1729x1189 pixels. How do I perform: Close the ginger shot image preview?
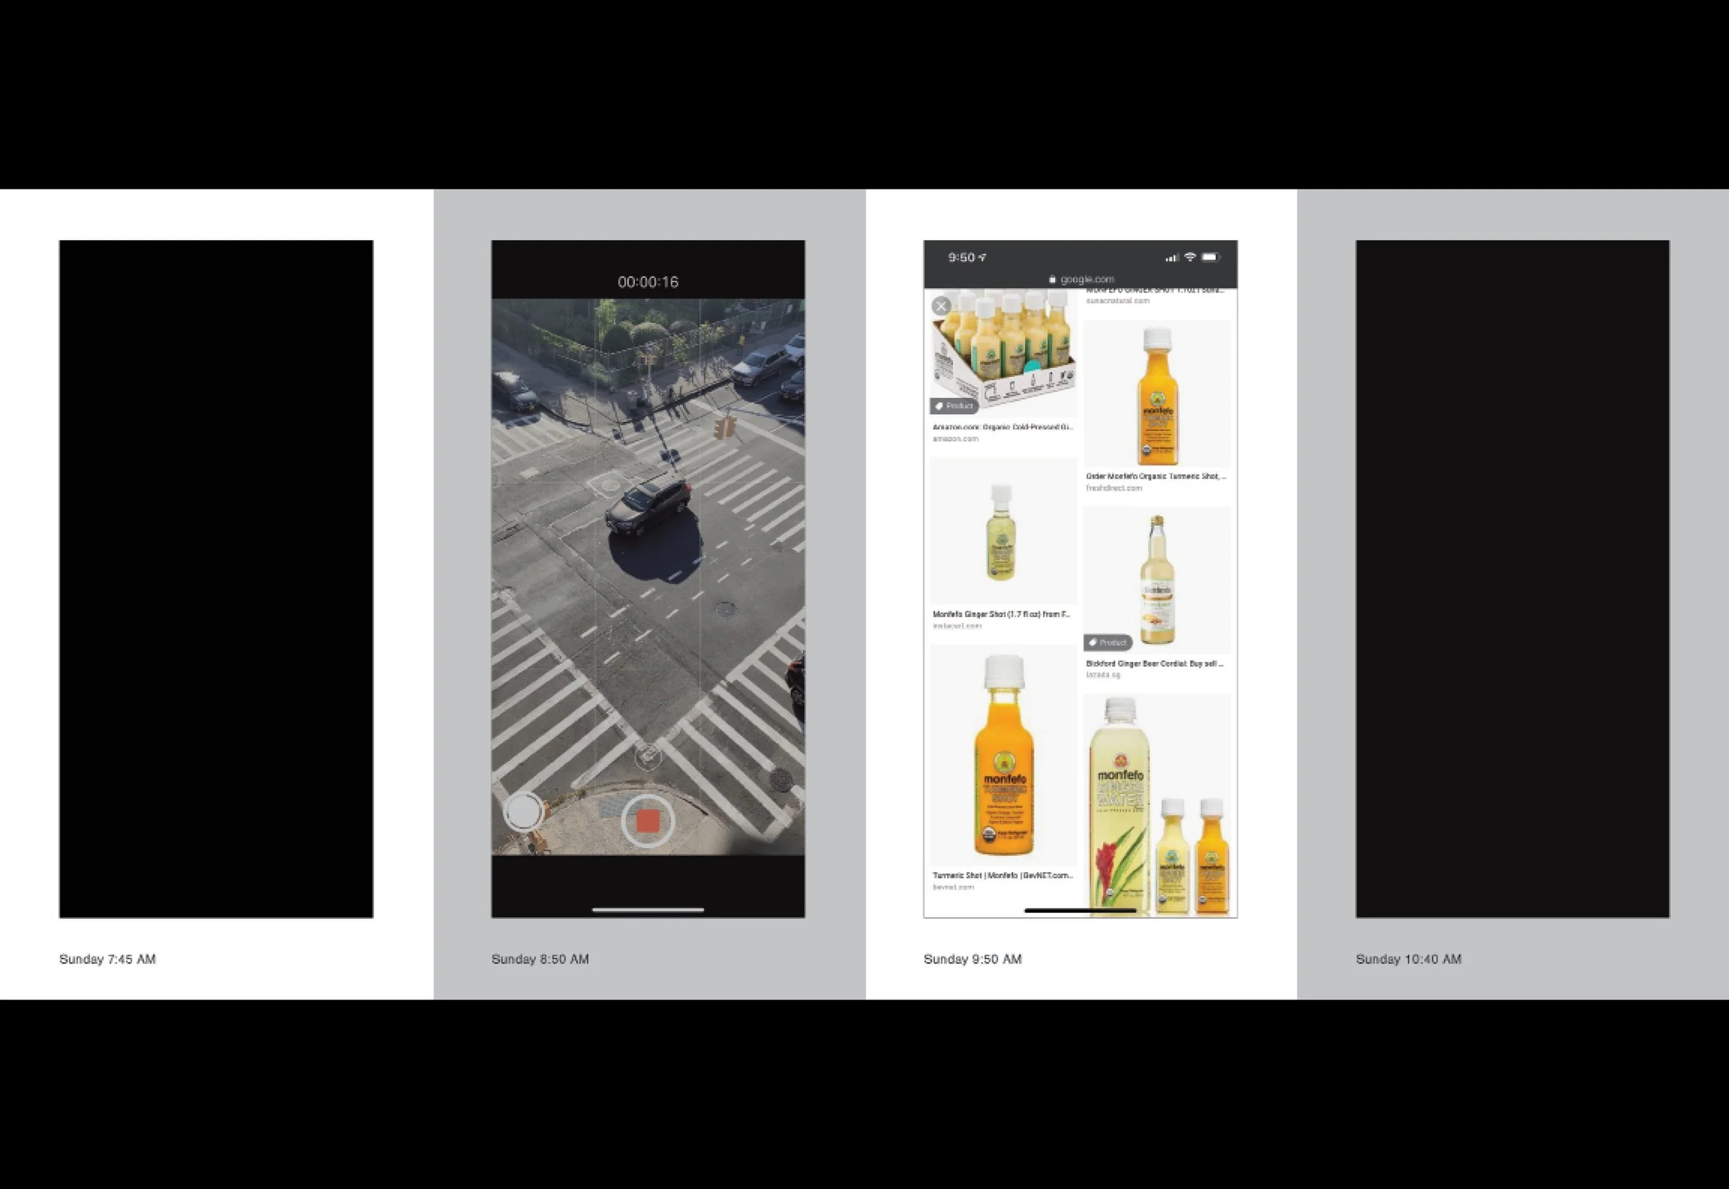coord(941,306)
